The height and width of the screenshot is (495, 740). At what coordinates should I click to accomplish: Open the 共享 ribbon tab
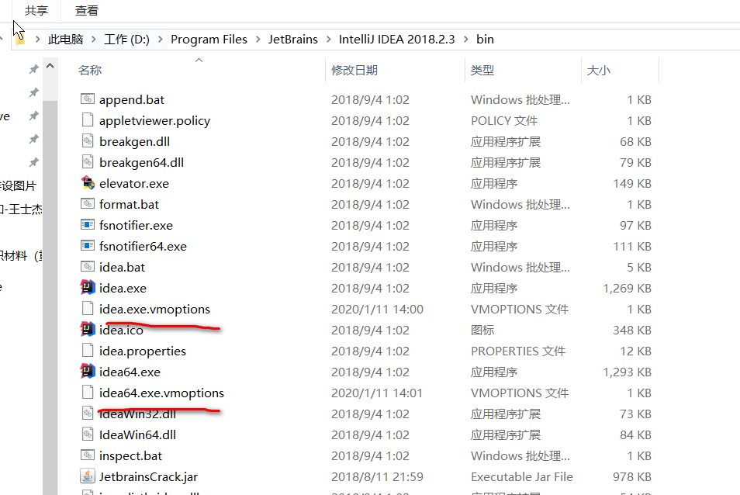(x=36, y=10)
